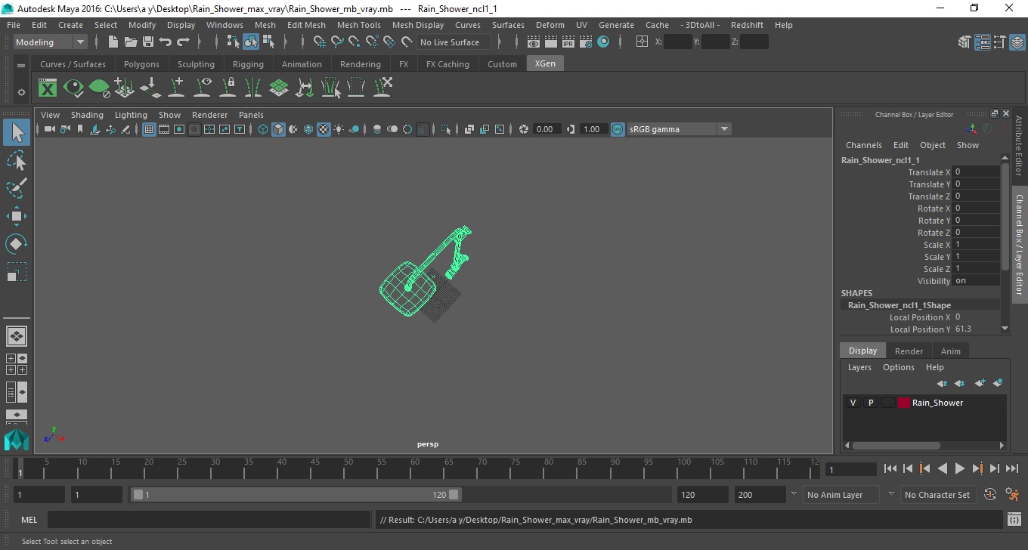Viewport: 1028px width, 550px height.
Task: Switch to the Render layer tab
Action: coord(909,351)
